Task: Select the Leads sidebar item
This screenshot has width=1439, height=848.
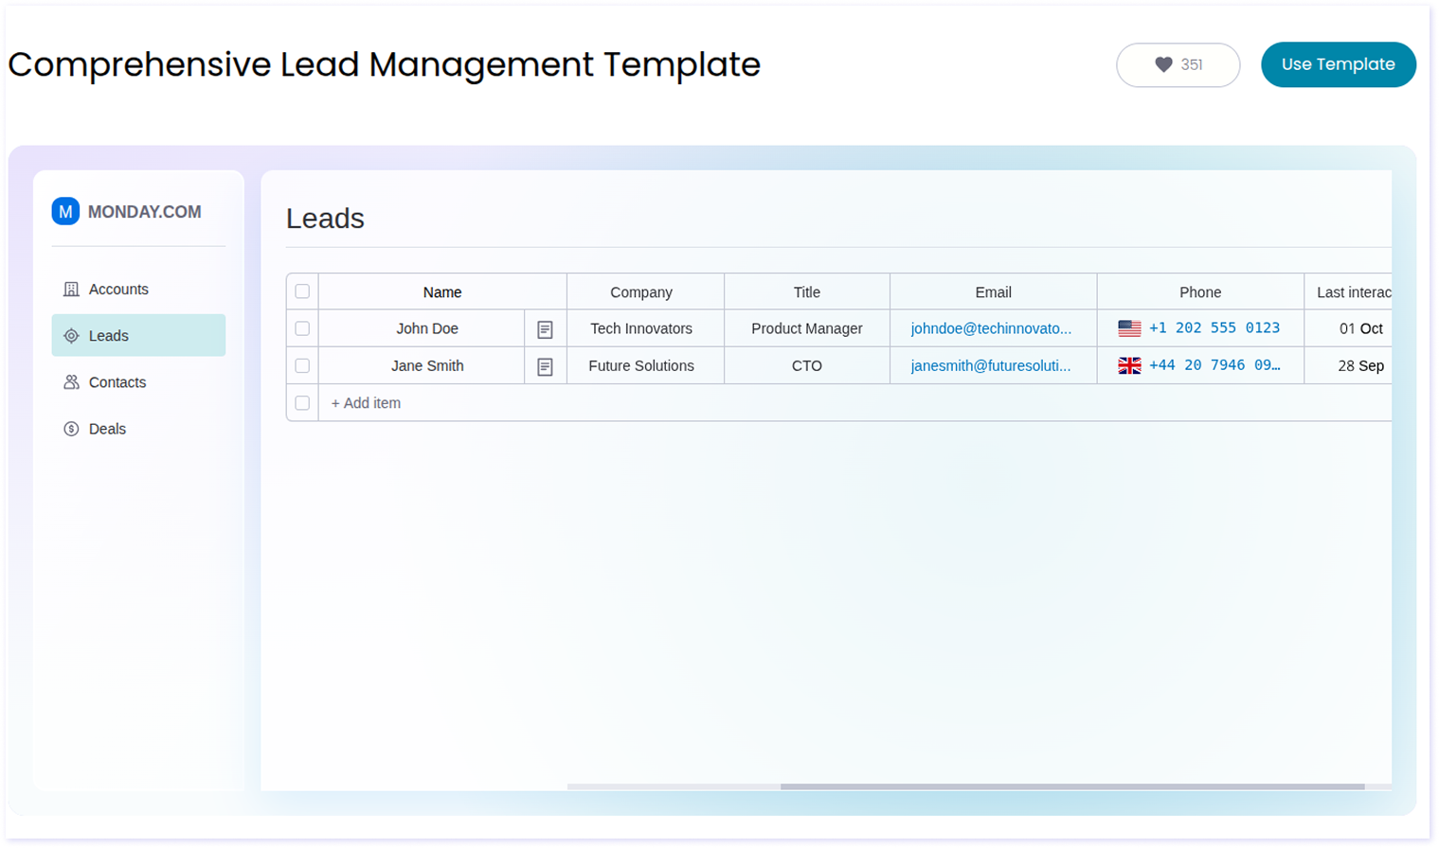Action: tap(138, 335)
